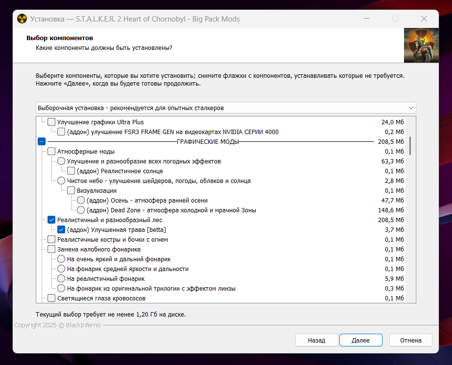Select the «Чистое небо» radio option
The width and height of the screenshot is (452, 365).
(61, 181)
